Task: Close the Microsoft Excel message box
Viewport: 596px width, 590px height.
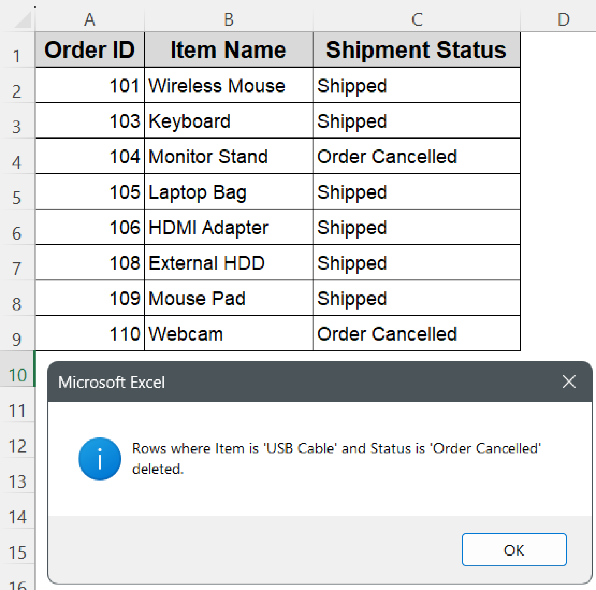Action: (569, 381)
